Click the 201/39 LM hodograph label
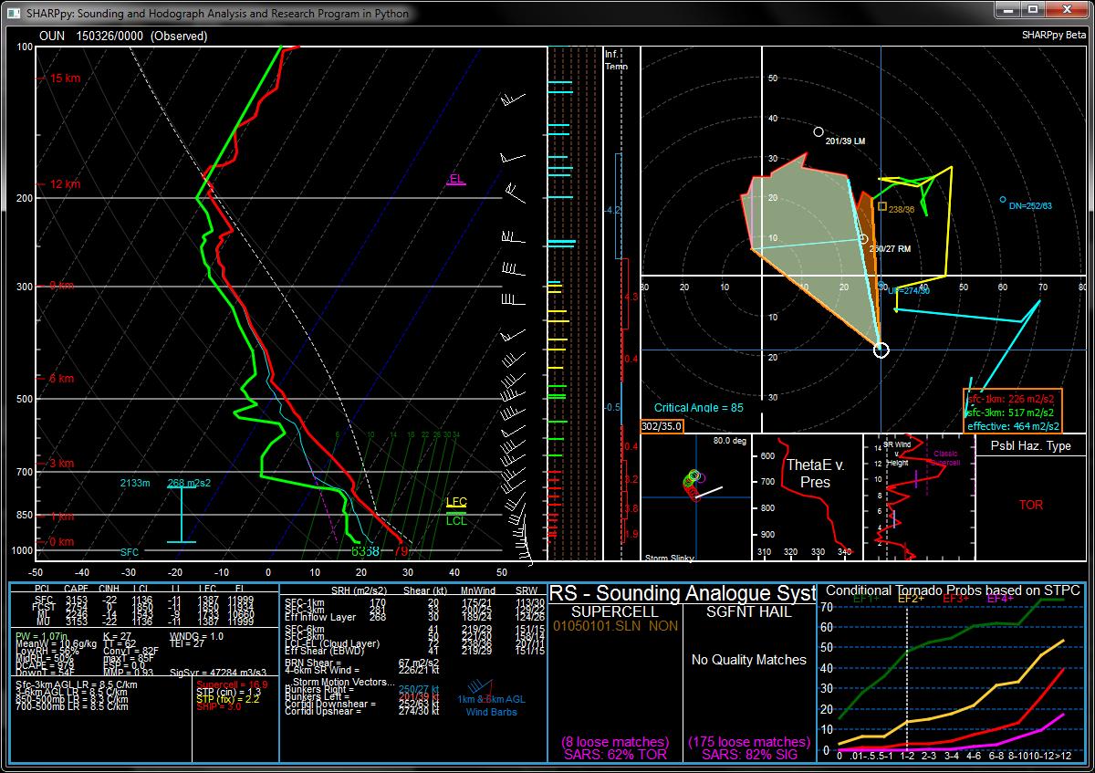 pos(845,141)
